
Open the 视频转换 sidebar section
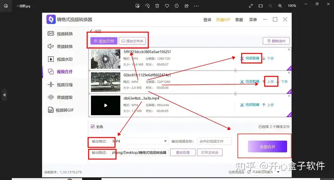pos(60,34)
